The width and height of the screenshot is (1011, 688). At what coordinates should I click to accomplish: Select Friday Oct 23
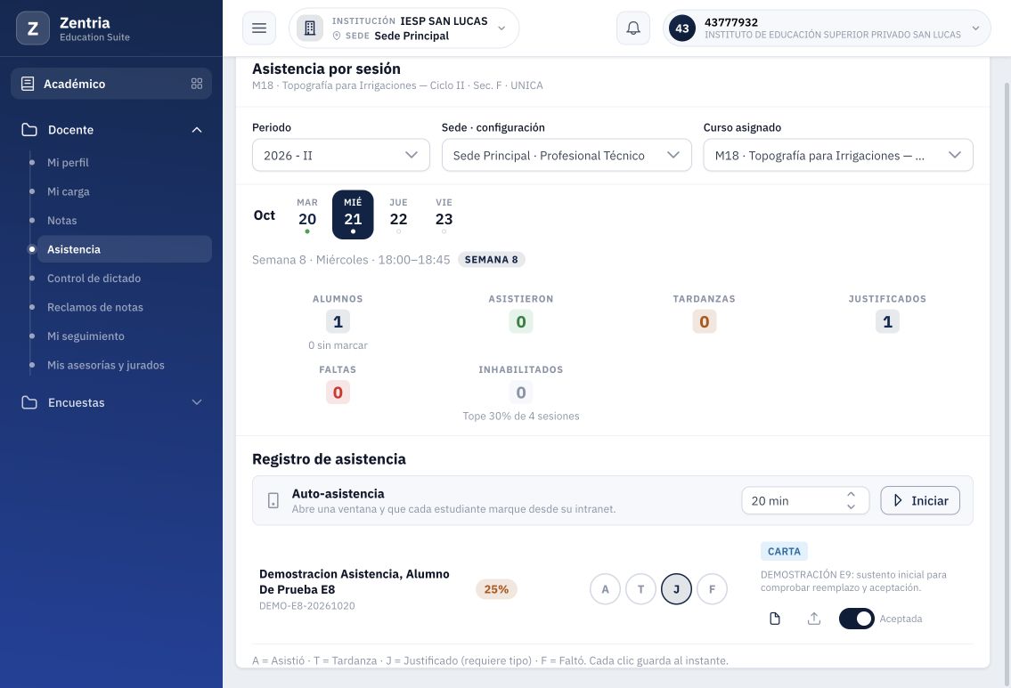click(x=444, y=214)
